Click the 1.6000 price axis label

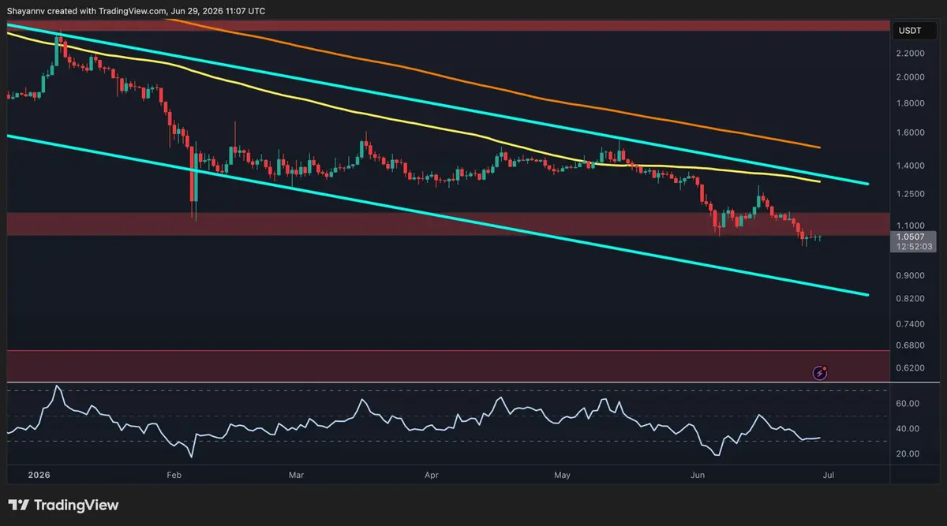[911, 132]
